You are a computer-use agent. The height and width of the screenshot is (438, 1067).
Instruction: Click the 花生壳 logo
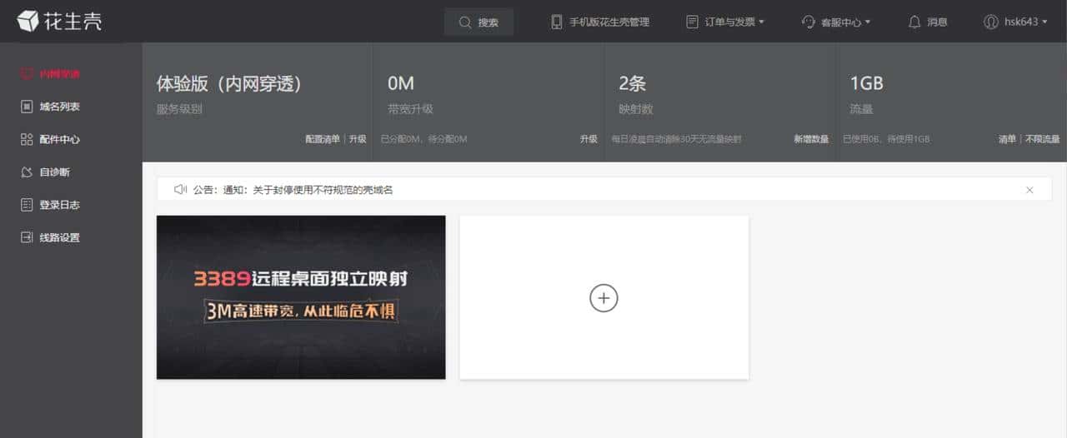[x=59, y=21]
